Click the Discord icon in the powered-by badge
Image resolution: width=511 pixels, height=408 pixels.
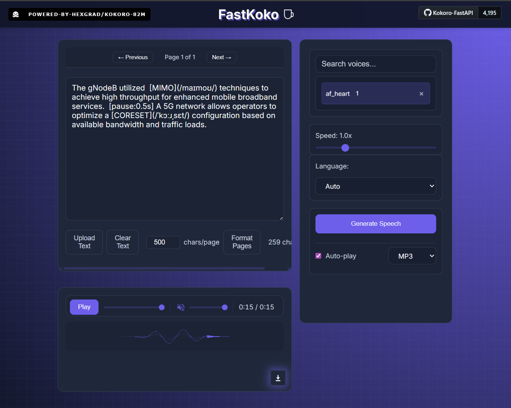click(15, 14)
